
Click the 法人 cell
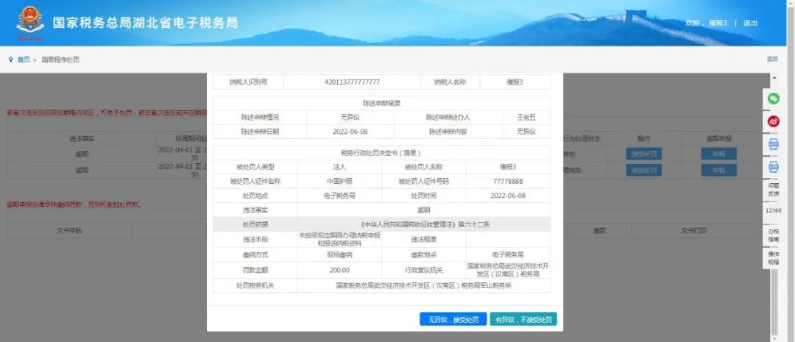(x=339, y=167)
